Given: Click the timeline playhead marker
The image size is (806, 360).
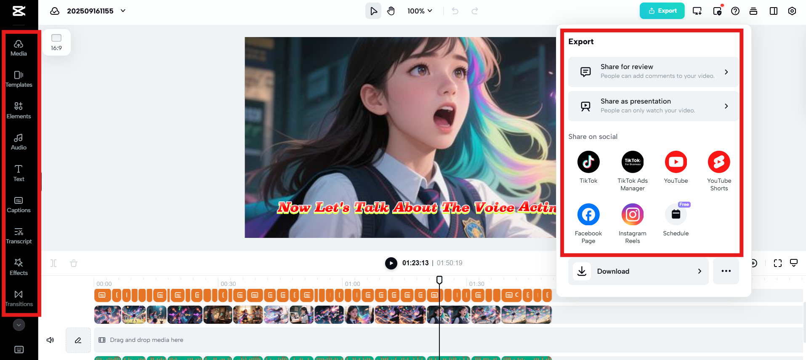Looking at the screenshot, I should point(439,280).
